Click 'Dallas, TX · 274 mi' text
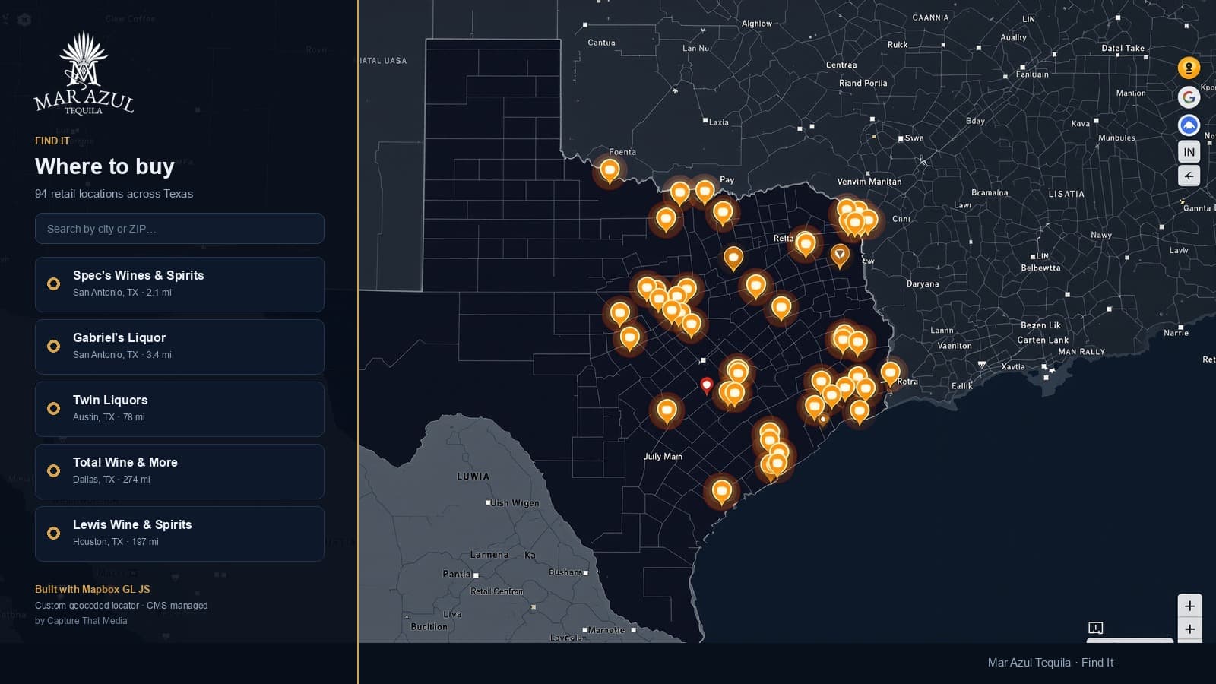The width and height of the screenshot is (1216, 684). tap(112, 480)
